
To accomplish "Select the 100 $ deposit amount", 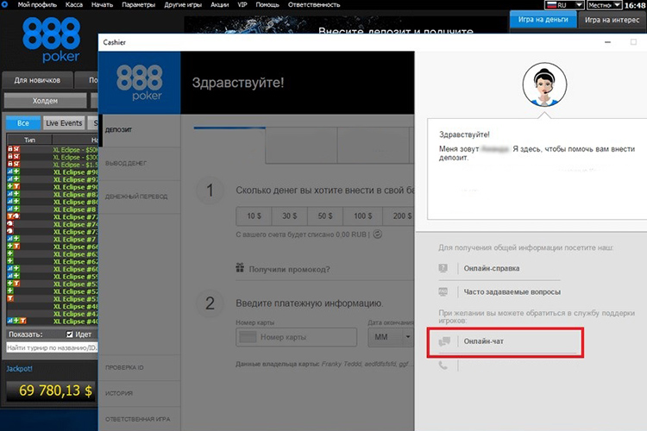I will 362,215.
